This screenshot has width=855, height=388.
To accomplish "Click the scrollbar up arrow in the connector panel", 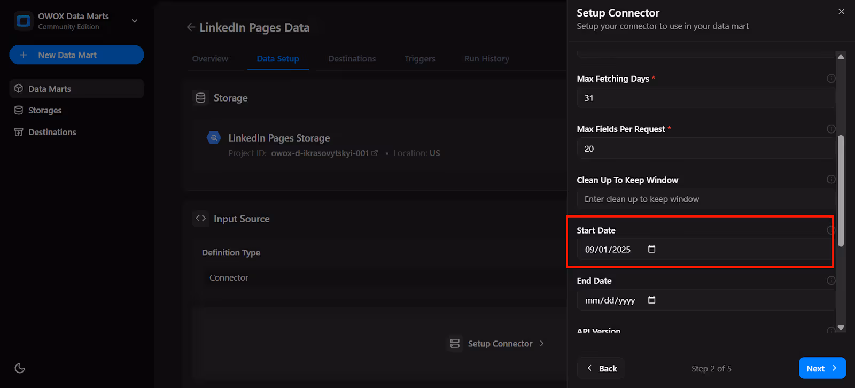I will [x=841, y=56].
